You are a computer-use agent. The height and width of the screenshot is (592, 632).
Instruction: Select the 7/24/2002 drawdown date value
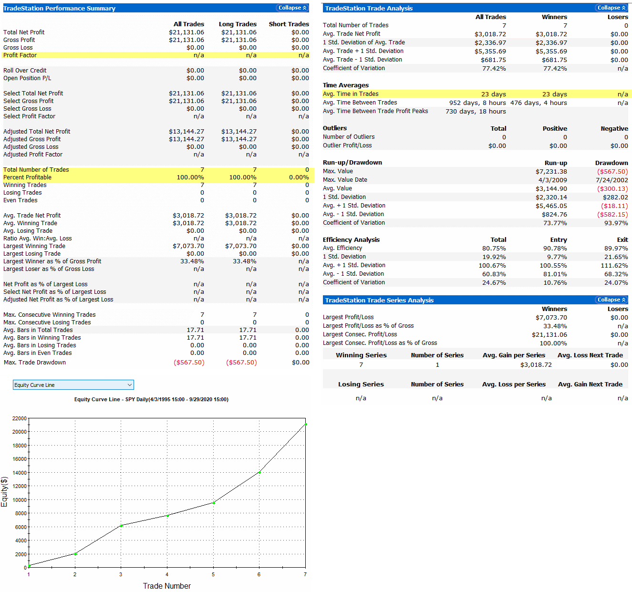point(612,180)
